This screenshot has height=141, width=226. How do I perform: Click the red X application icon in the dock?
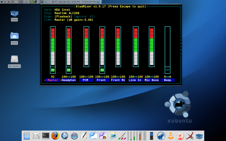190,136
